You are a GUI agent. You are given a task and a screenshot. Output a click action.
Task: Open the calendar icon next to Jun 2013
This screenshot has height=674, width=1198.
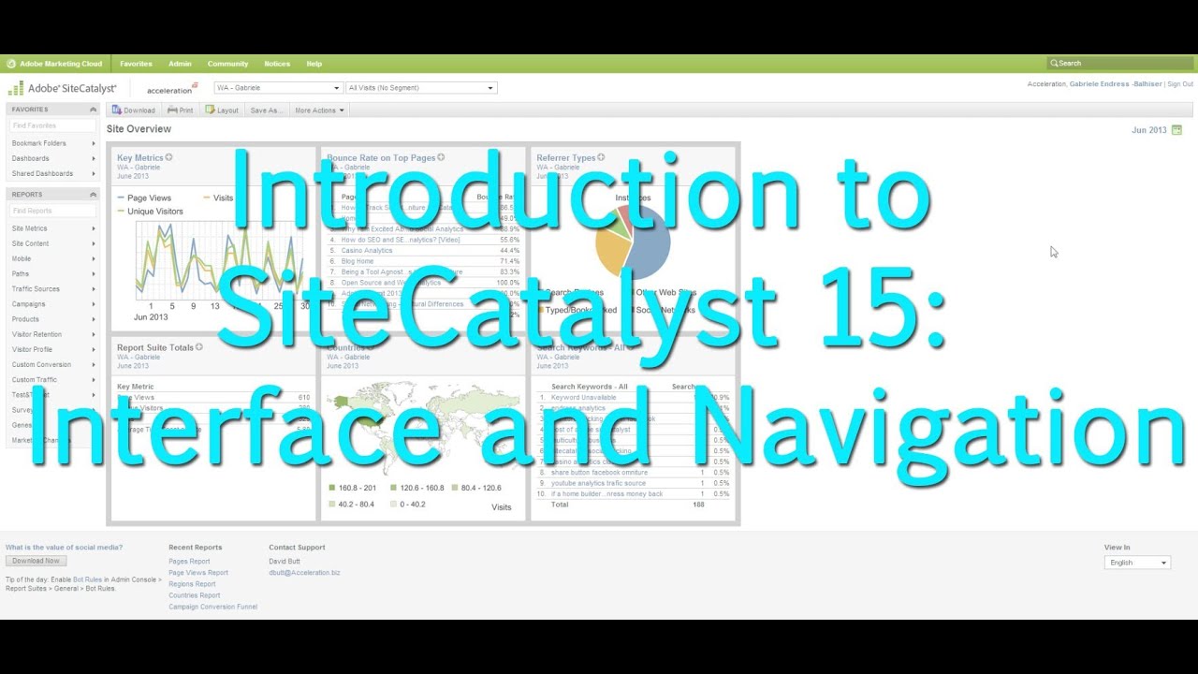coord(1176,130)
